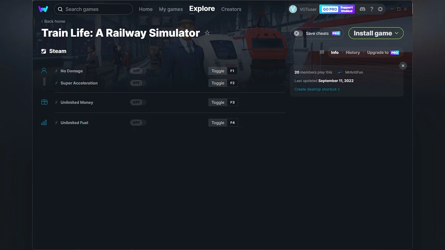Click the stats bars icon beside Unlimited Fuel
Image resolution: width=445 pixels, height=250 pixels.
tap(44, 123)
